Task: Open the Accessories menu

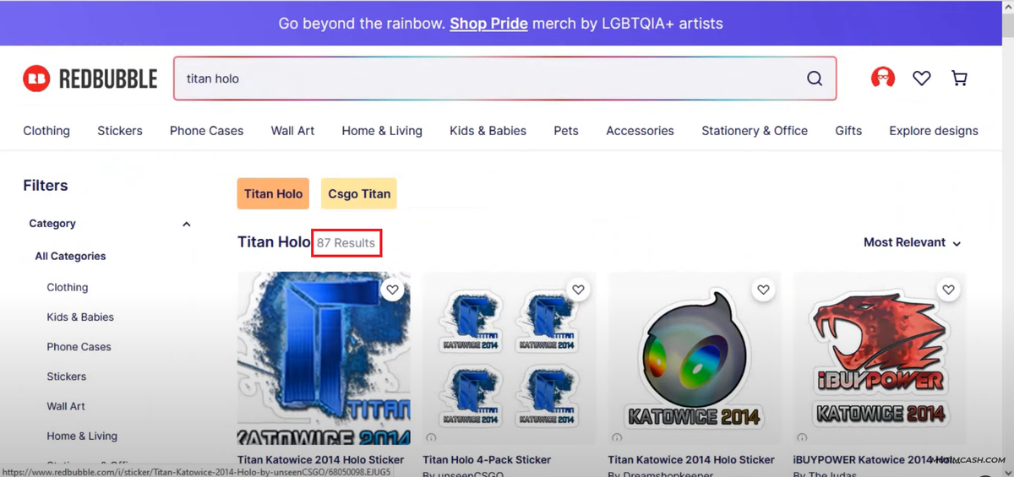Action: click(640, 131)
